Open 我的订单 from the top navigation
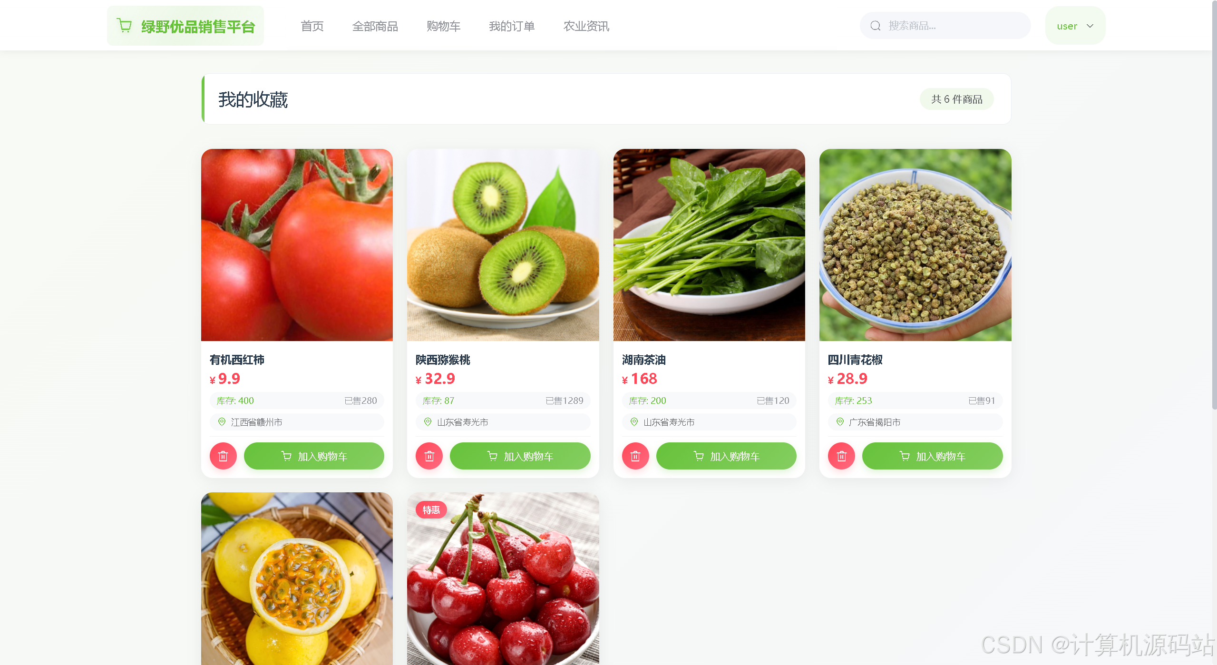 pos(512,26)
